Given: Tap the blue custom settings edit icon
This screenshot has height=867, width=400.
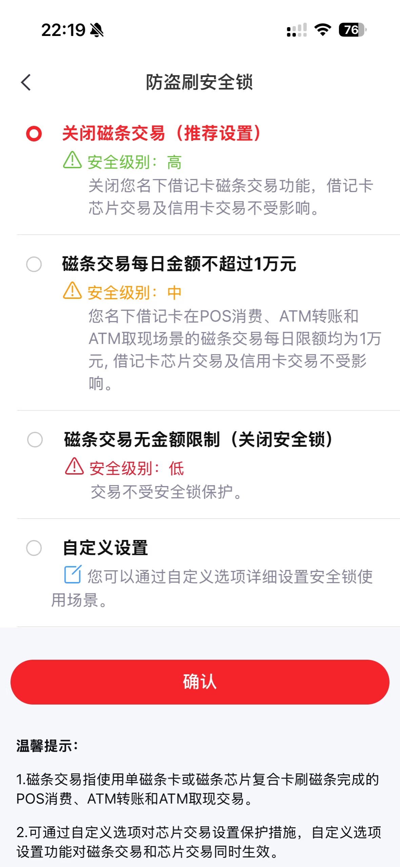Looking at the screenshot, I should [73, 574].
